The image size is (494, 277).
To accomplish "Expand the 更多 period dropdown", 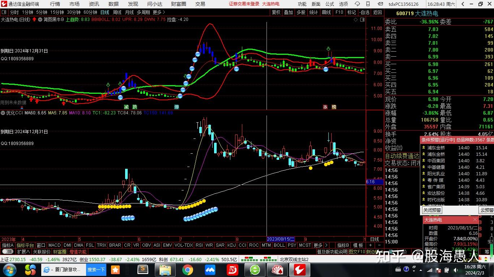I will pyautogui.click(x=159, y=12).
